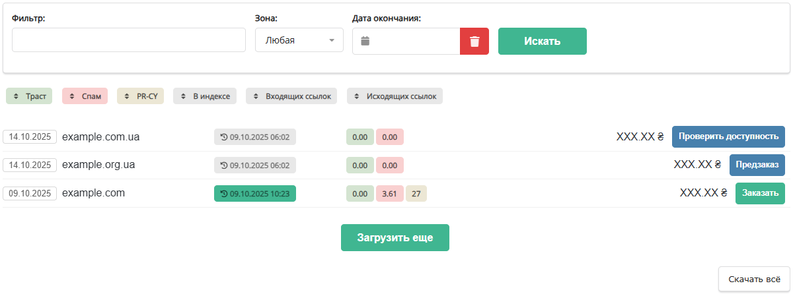This screenshot has height=294, width=793.
Task: Click Заказать for example.com
Action: tap(760, 194)
